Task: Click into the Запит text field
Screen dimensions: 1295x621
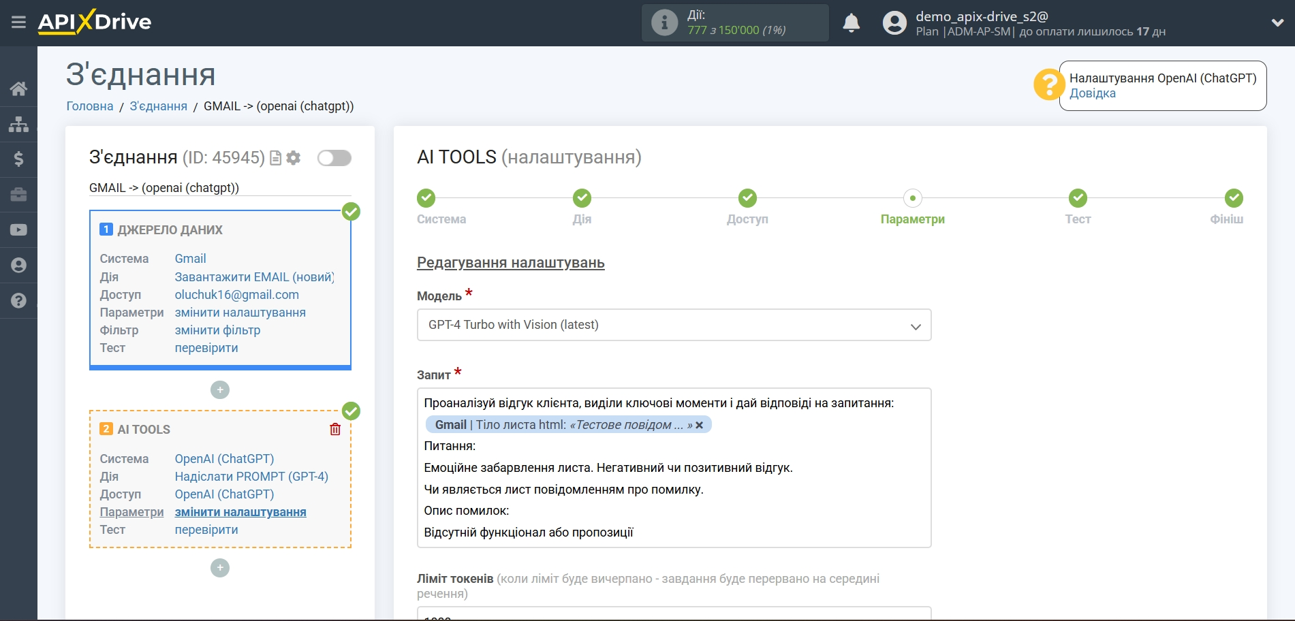Action: pyautogui.click(x=674, y=468)
